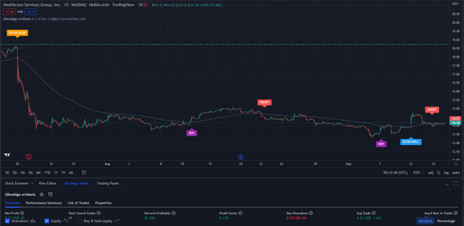Open RTH session selector
Screen dimensions: 464x226
click(x=416, y=173)
